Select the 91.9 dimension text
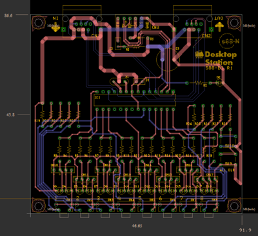Screen dimensions: 258x236 coord(245,230)
